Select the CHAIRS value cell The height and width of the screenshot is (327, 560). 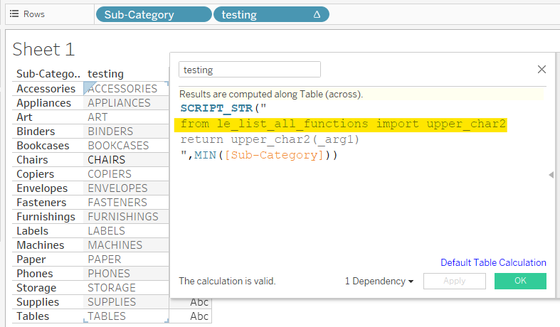(106, 160)
